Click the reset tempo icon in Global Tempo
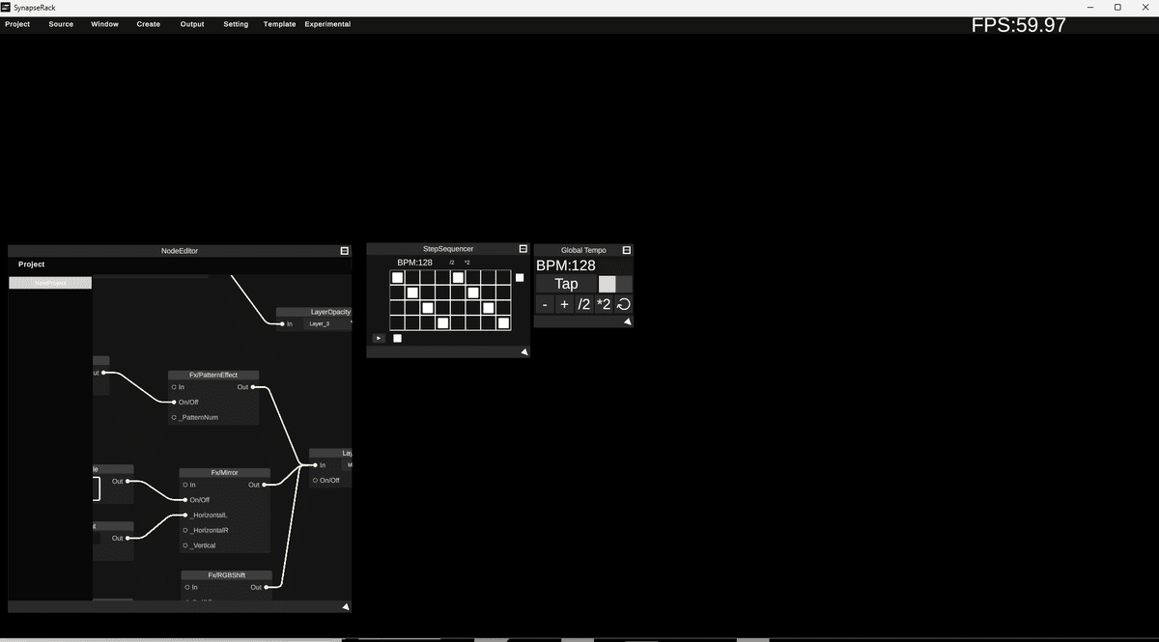 point(623,303)
